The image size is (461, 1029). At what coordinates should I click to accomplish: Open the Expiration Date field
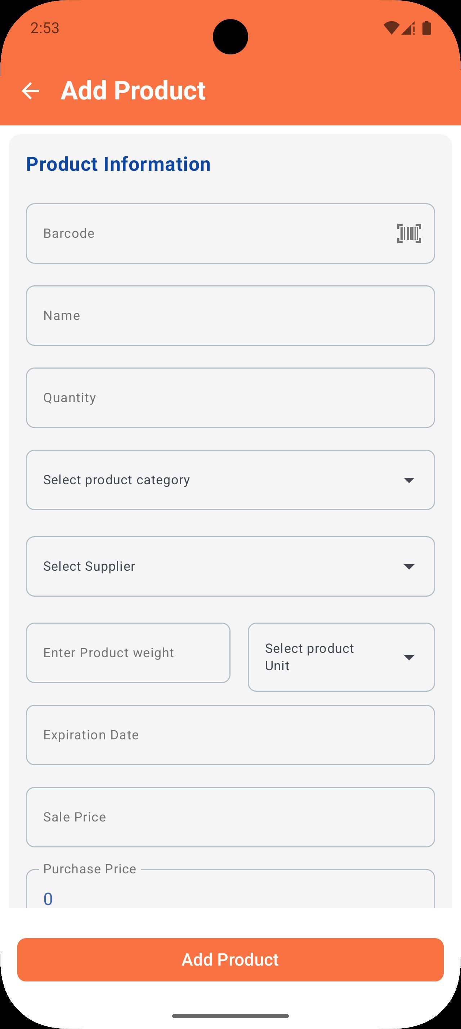click(x=230, y=735)
